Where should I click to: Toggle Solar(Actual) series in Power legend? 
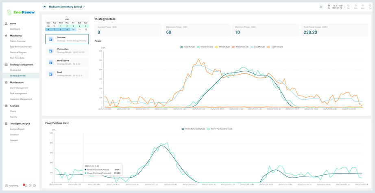pos(188,47)
